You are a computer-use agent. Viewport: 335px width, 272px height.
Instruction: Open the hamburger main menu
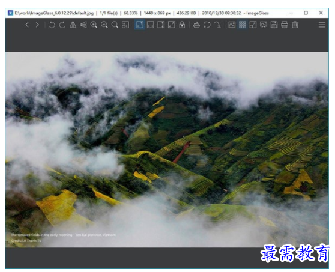(322, 25)
